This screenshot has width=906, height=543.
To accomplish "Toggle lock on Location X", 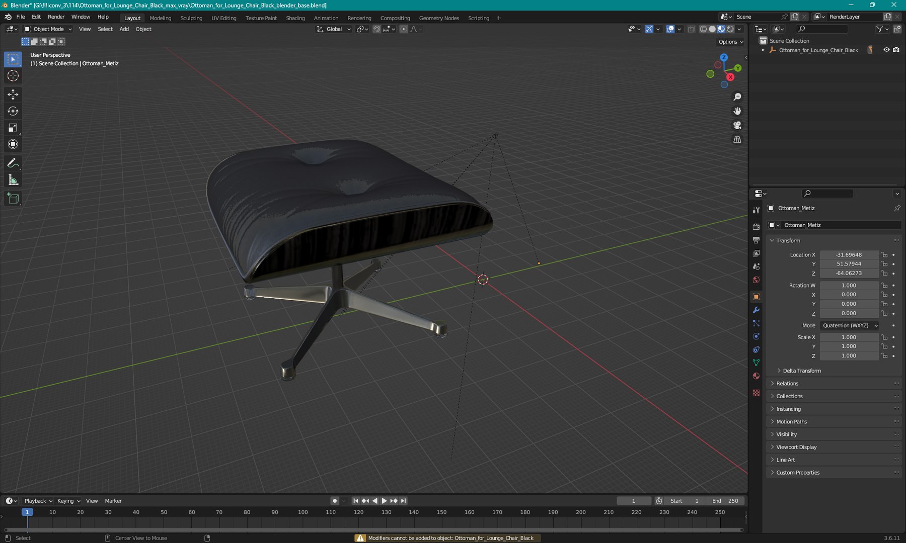I will tap(884, 255).
